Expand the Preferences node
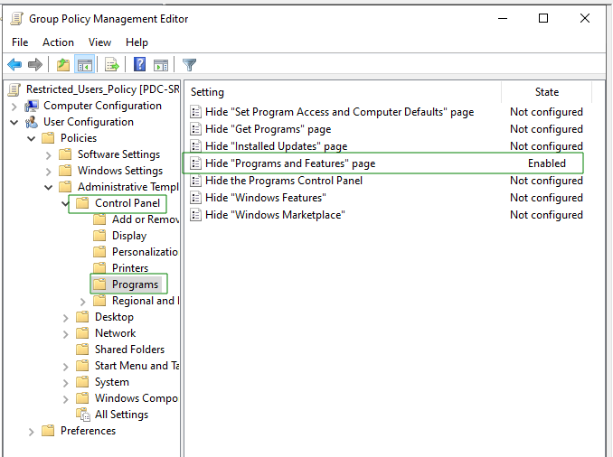The height and width of the screenshot is (457, 613). pos(32,432)
